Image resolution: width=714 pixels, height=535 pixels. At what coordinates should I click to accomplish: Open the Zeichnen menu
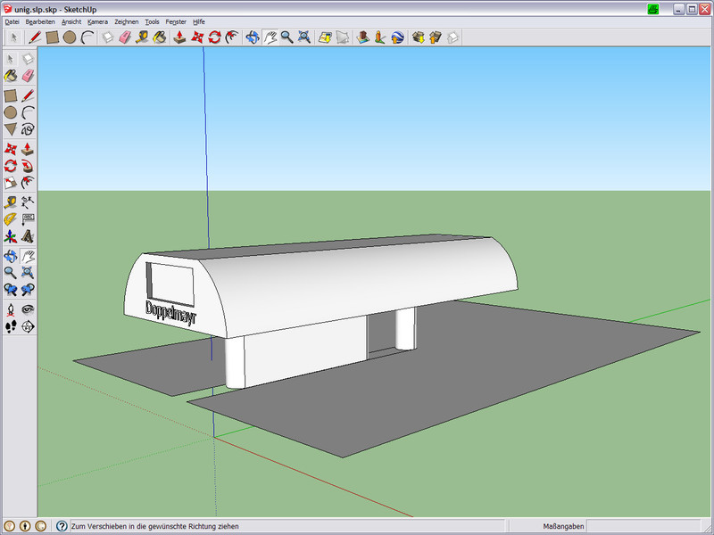[127, 21]
